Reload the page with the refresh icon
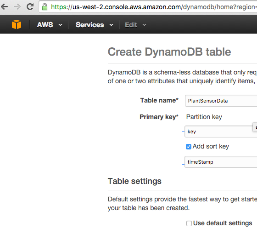Viewport: 257px width, 240px height. [x=30, y=7]
